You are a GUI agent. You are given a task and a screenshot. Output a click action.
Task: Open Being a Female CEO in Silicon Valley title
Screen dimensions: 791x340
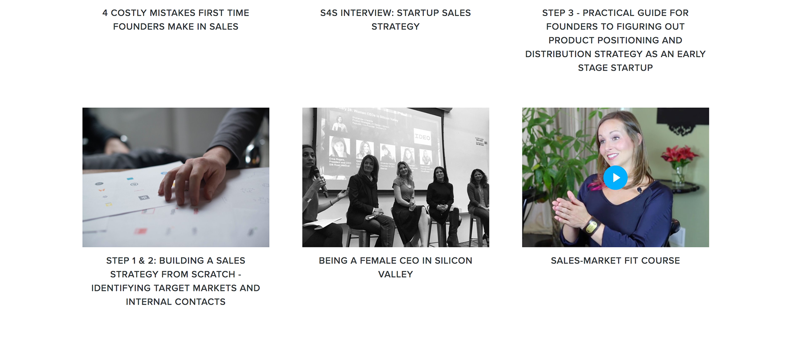[395, 268]
